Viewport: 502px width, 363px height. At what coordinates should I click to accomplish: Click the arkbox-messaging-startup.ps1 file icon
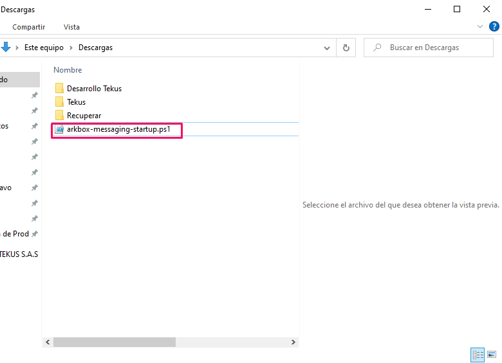click(59, 129)
